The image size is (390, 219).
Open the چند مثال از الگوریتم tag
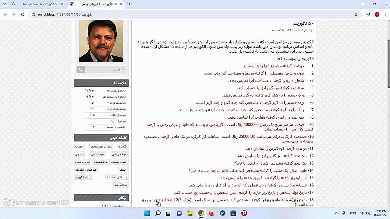(86, 170)
